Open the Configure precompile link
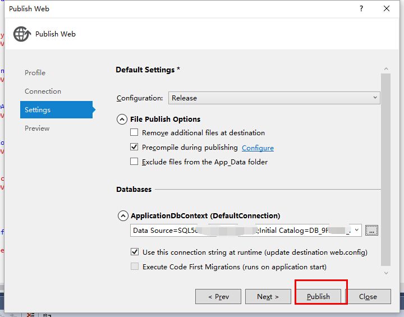 pos(258,148)
